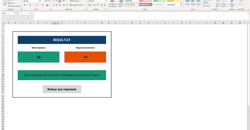
Task: Open the Number dialog launcher
Action: [x=106, y=9]
